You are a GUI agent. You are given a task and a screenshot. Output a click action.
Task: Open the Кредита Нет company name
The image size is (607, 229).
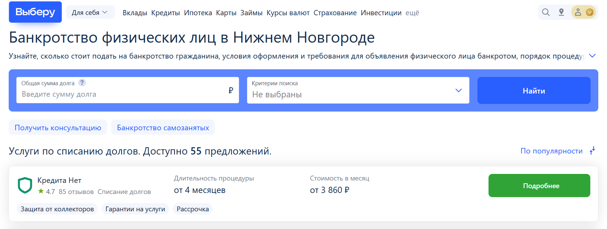point(59,180)
